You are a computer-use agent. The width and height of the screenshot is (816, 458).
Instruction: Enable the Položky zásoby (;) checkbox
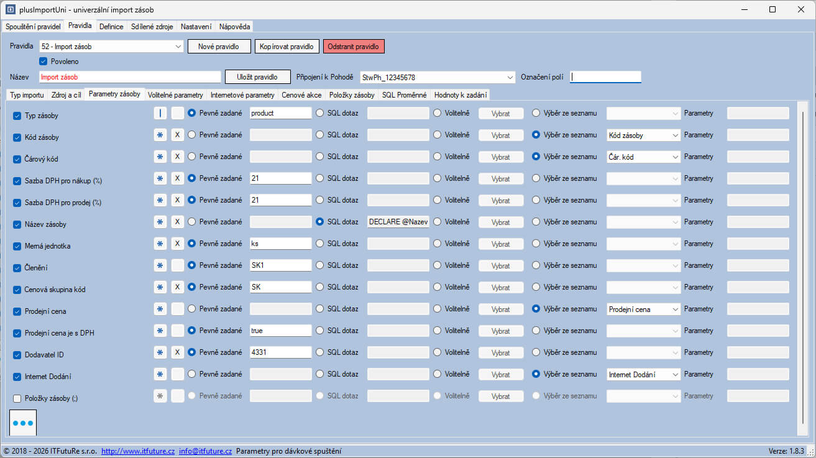pos(17,398)
